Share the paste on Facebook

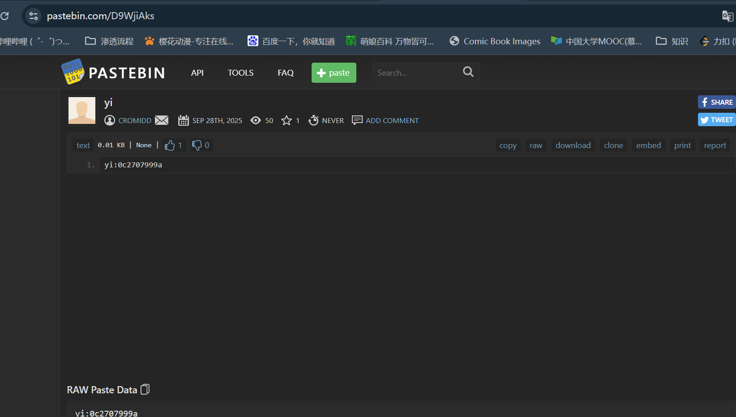(x=717, y=102)
